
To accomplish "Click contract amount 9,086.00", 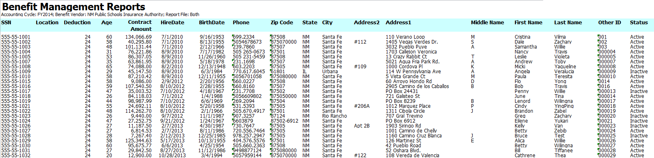I will pyautogui.click(x=141, y=81).
